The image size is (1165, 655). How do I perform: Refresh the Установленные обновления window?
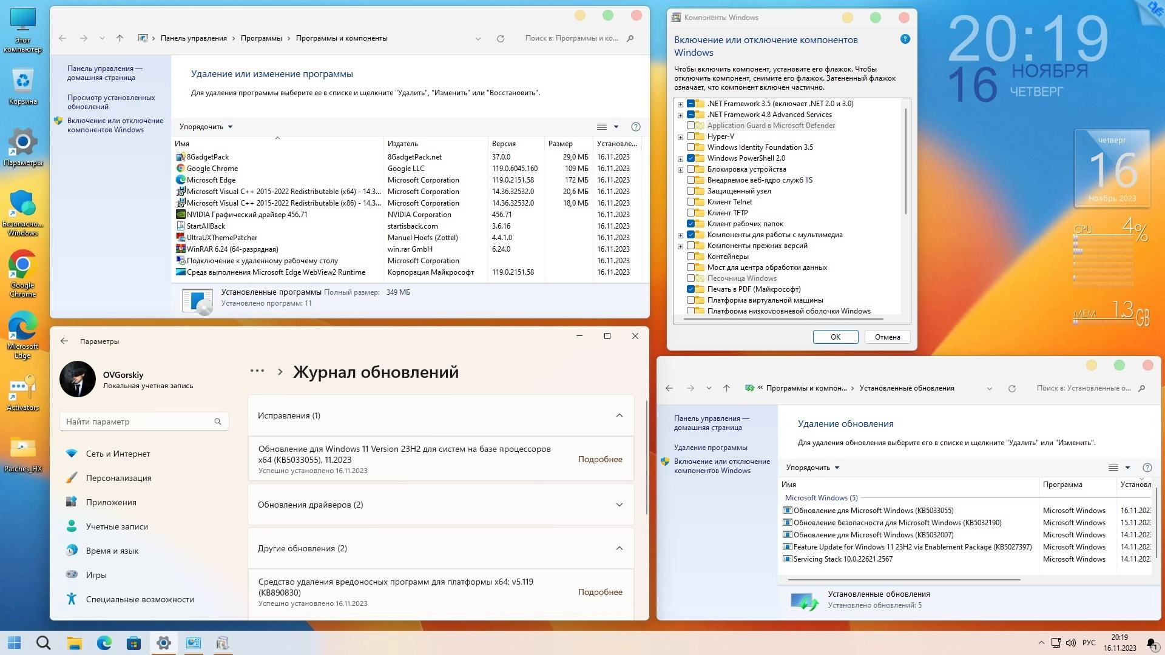pos(1011,388)
